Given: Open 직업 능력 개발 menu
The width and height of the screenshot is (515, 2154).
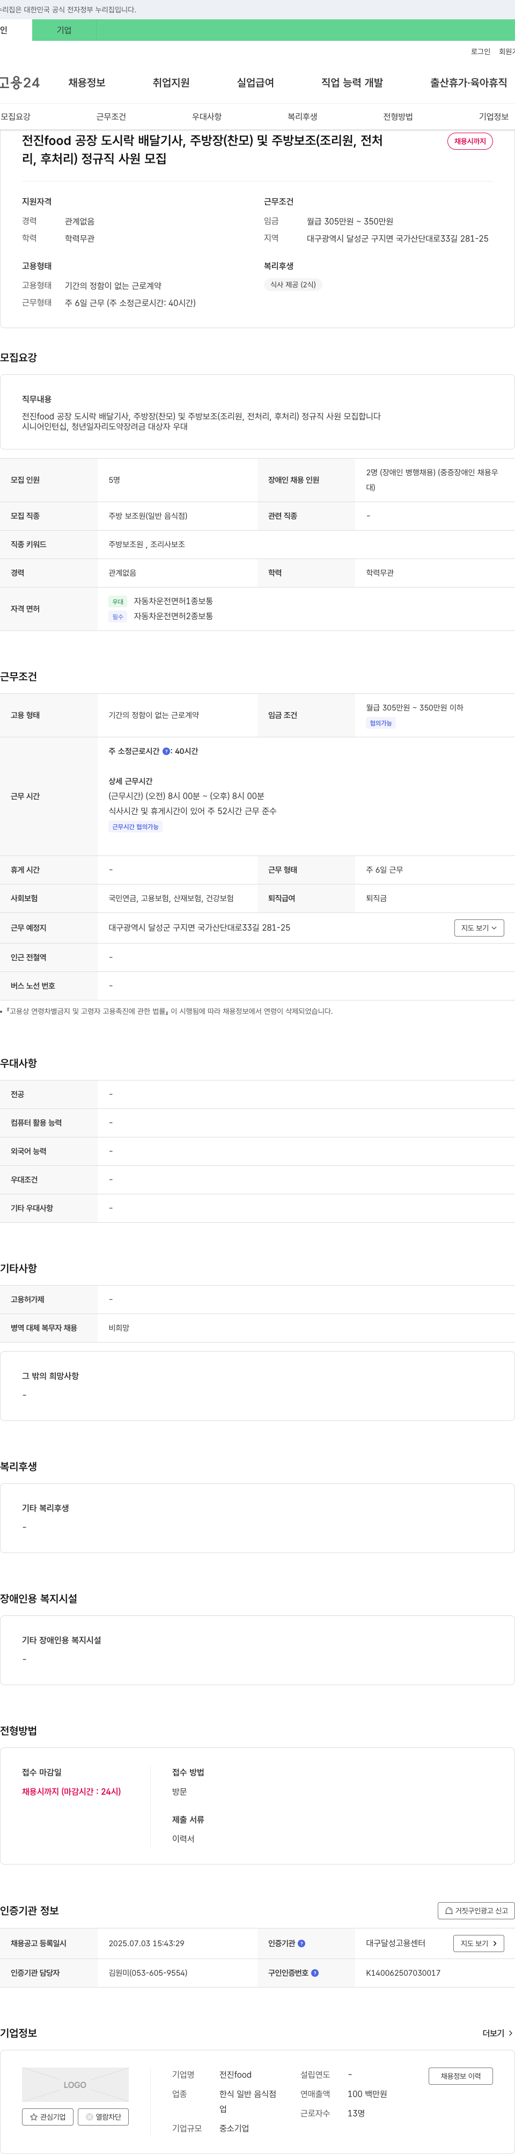Looking at the screenshot, I should (352, 83).
